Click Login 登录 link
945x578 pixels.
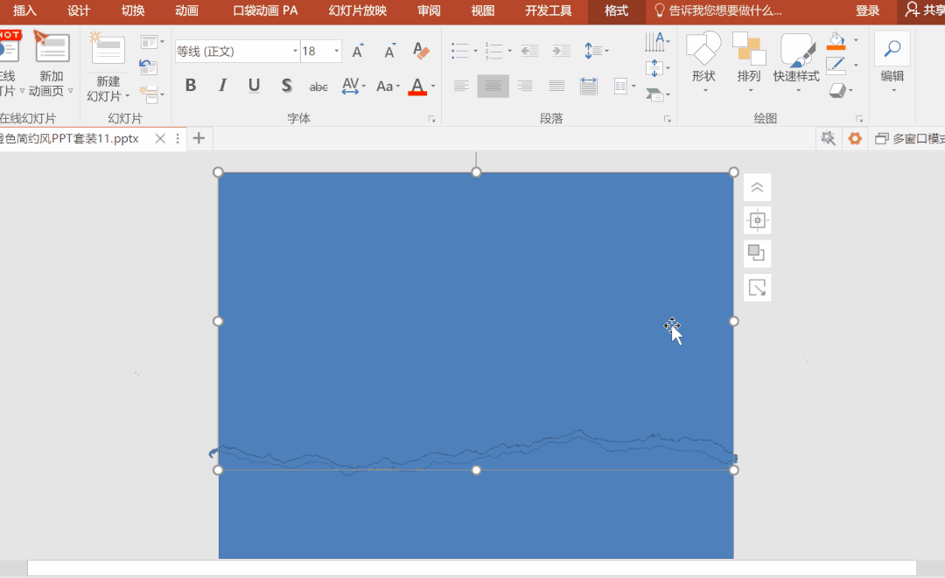coord(868,10)
